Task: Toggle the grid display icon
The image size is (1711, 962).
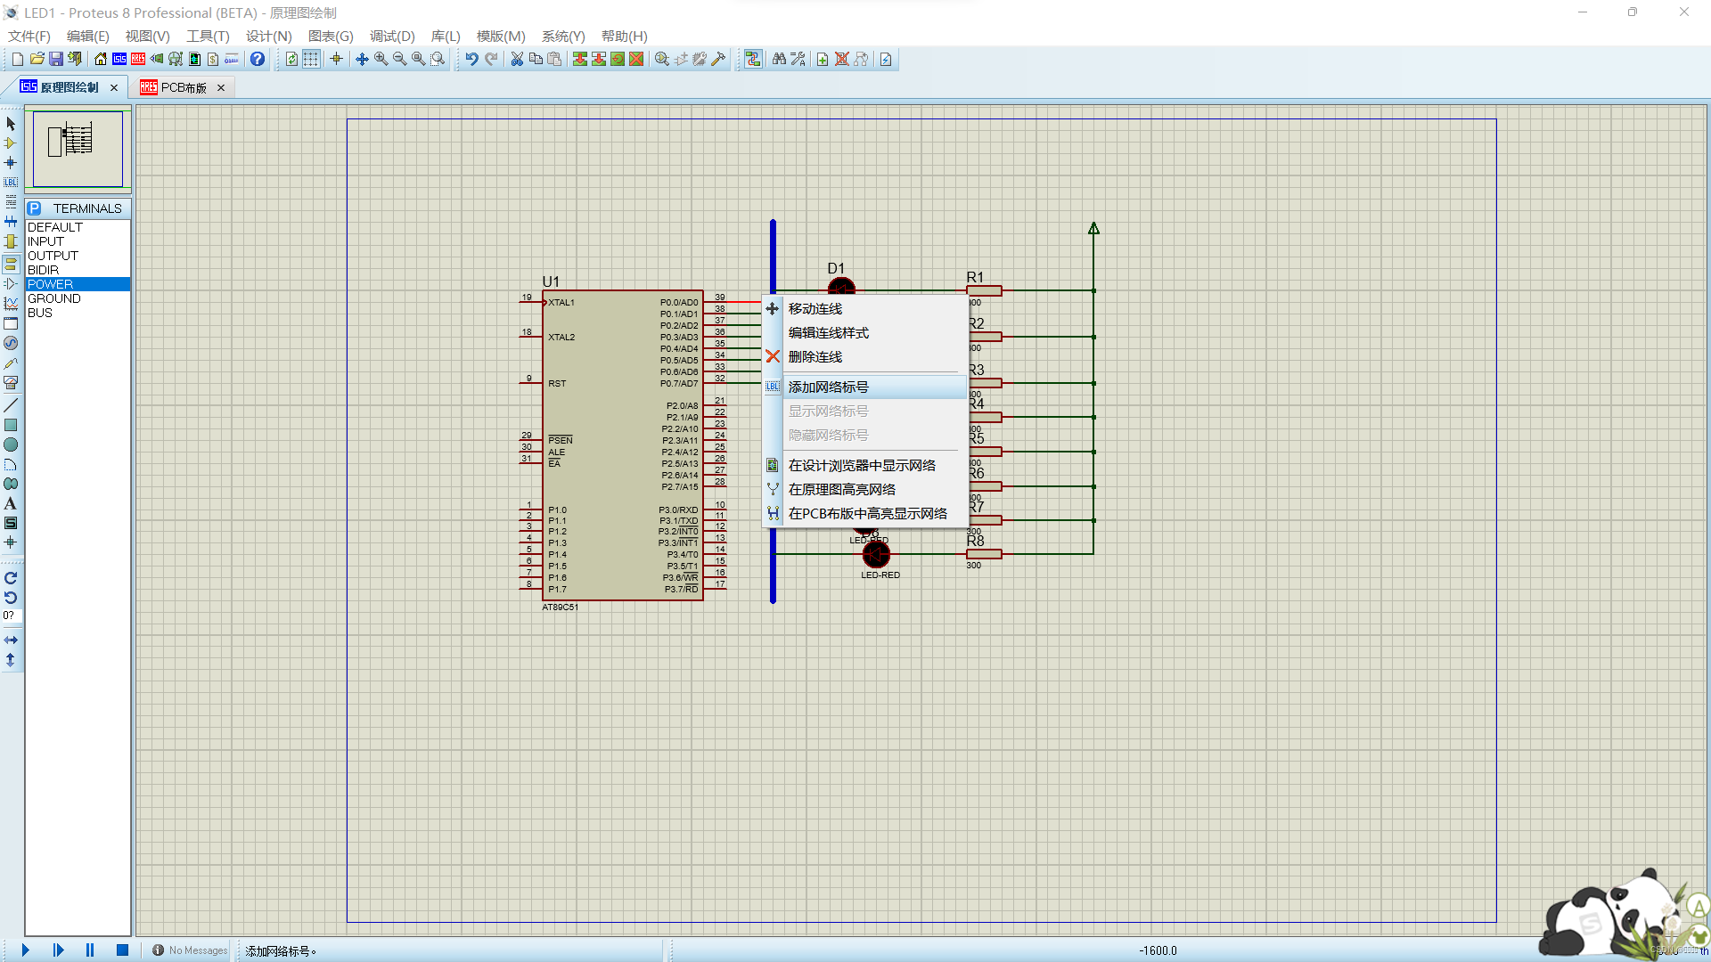Action: pyautogui.click(x=310, y=59)
